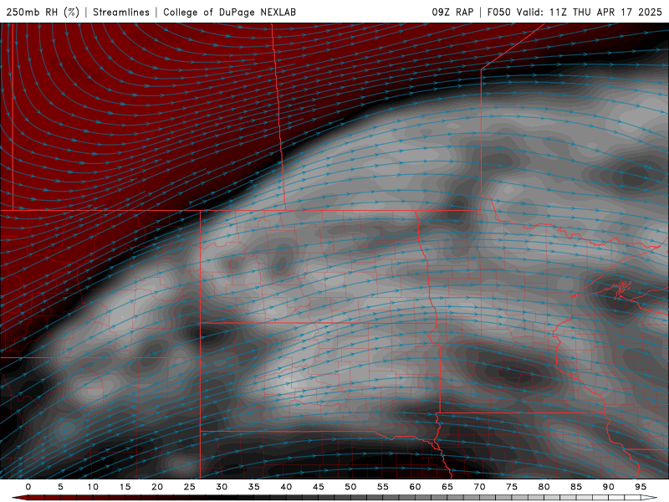Click the '35' colorbar label
The height and width of the screenshot is (502, 669).
[x=254, y=487]
